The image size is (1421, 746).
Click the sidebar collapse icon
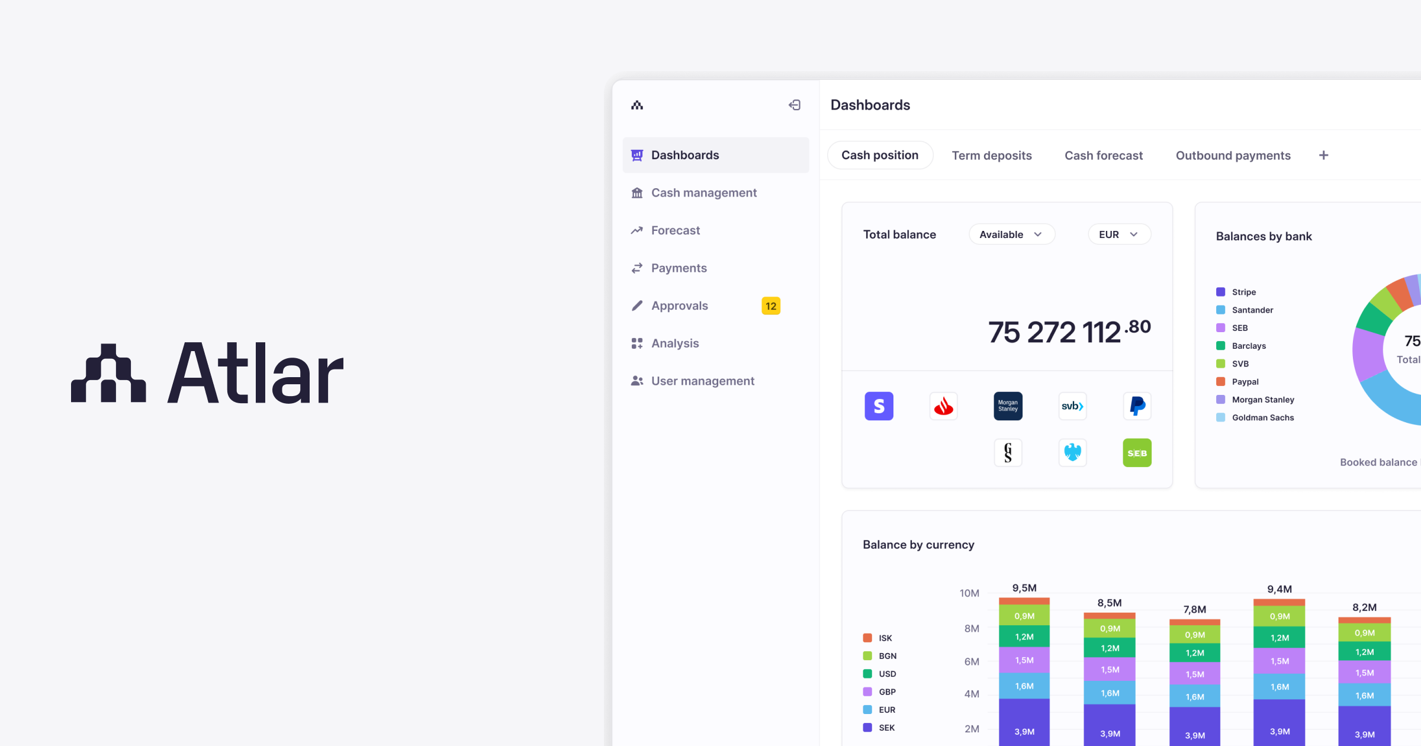pos(795,105)
